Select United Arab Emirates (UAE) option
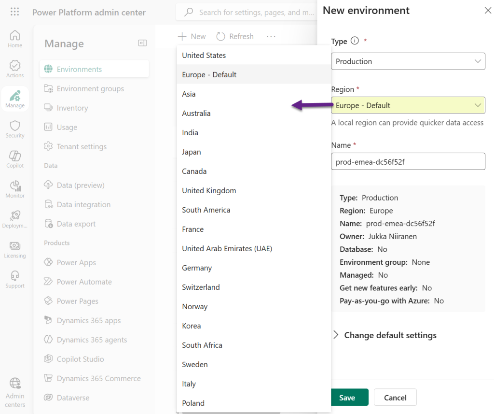Image resolution: width=494 pixels, height=414 pixels. [x=254, y=249]
